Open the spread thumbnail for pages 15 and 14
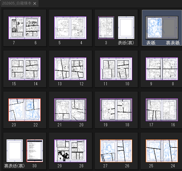Image resolution: width=182 pixels, height=171 pixels. tap(24, 69)
